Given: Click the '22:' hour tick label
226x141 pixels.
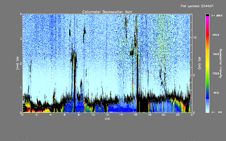Looking at the screenshot, I should tap(178, 115).
